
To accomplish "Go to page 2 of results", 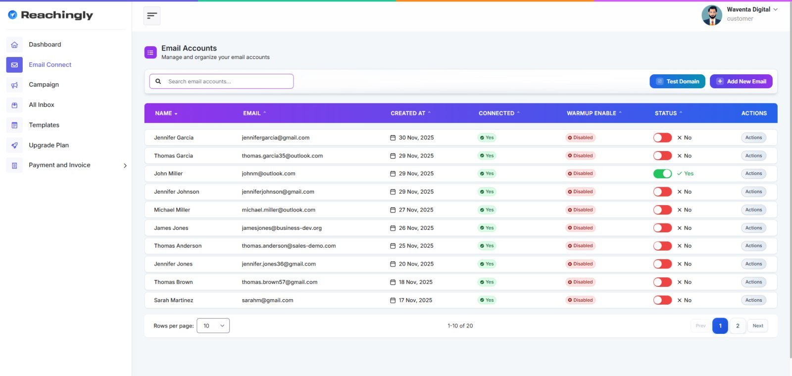I will (x=738, y=326).
